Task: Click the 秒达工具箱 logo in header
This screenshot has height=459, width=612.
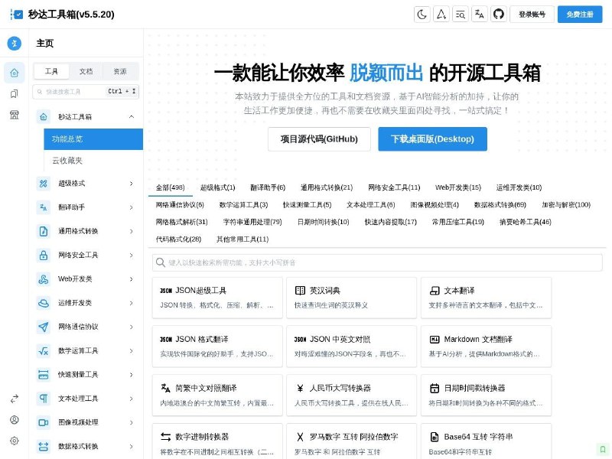Action: pos(16,15)
